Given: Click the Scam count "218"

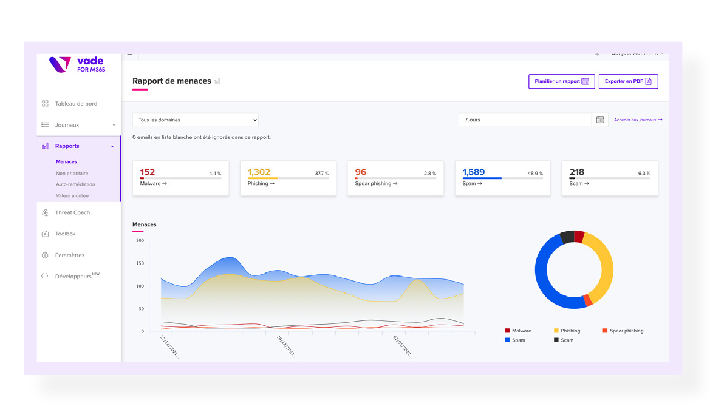Looking at the screenshot, I should coord(577,172).
